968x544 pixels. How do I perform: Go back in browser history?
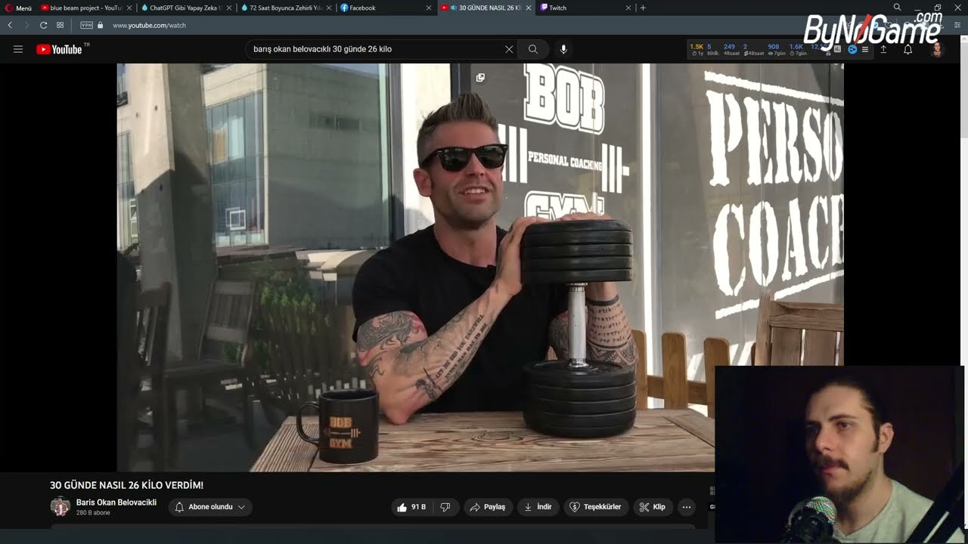point(10,25)
